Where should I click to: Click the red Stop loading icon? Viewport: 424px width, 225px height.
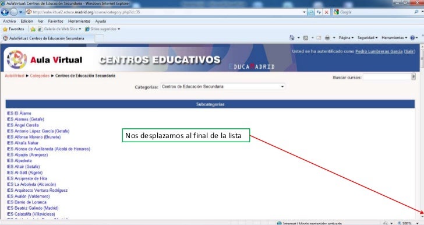(x=327, y=12)
